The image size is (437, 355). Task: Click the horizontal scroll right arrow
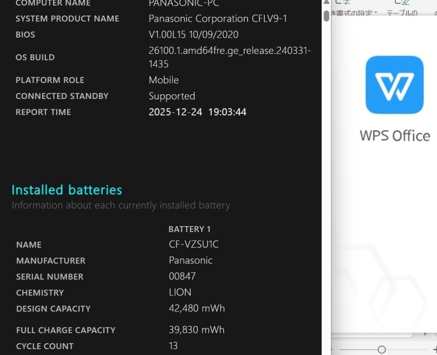pyautogui.click(x=426, y=334)
